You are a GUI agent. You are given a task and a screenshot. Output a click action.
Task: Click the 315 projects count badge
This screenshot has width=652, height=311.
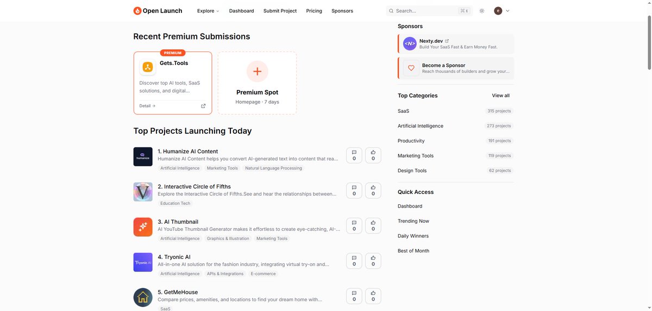499,111
